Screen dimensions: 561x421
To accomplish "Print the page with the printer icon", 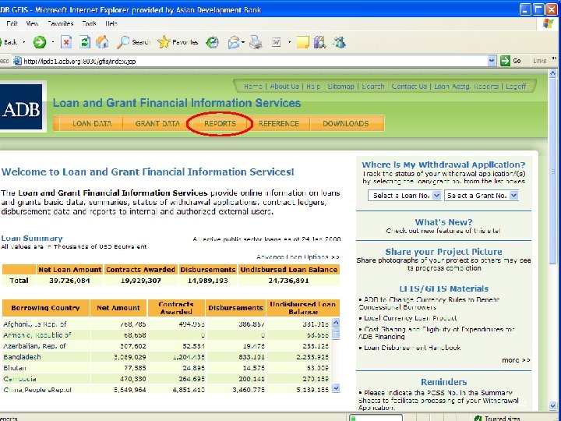I will point(256,43).
